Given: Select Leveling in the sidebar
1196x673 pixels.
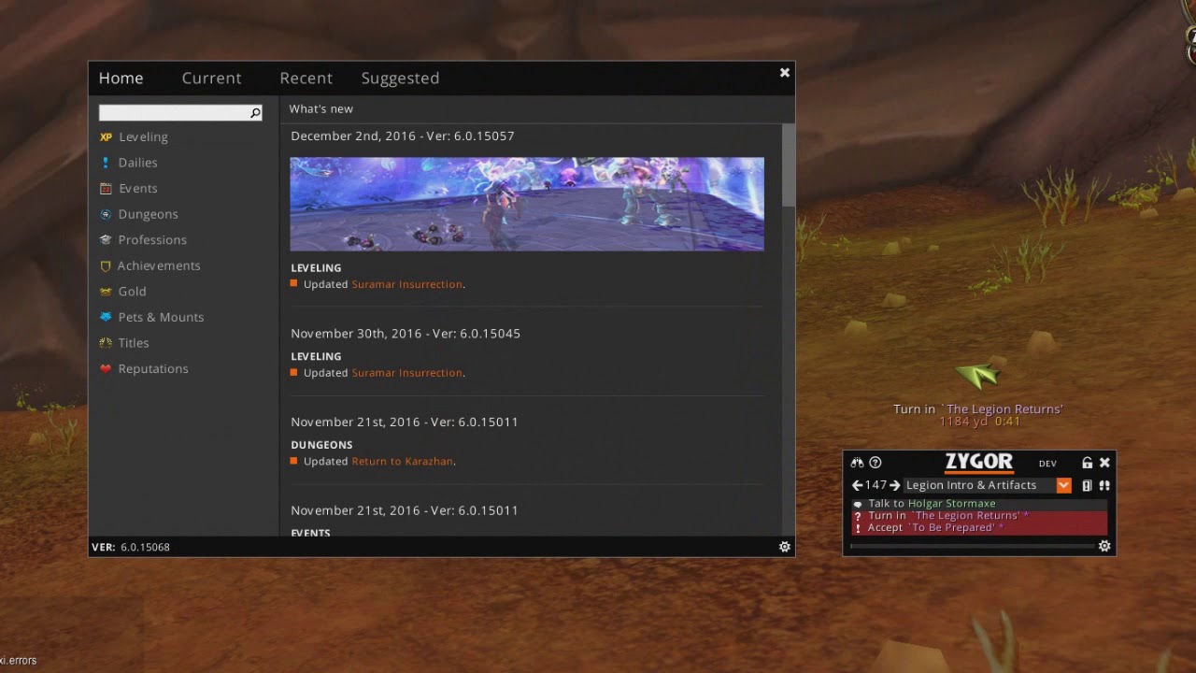Looking at the screenshot, I should [x=143, y=137].
